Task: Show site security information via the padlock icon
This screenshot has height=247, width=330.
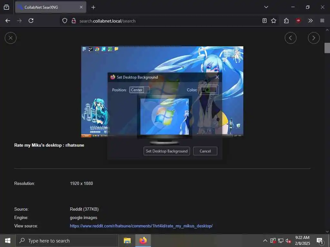Action: [74, 21]
